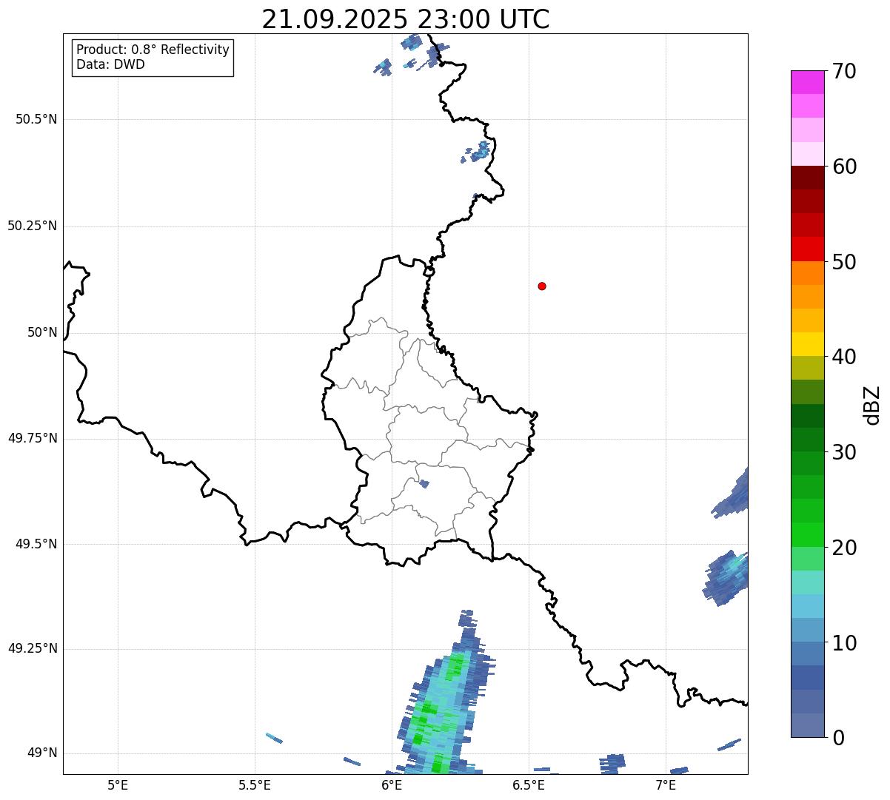Click the longitude label '6°E'

click(392, 784)
